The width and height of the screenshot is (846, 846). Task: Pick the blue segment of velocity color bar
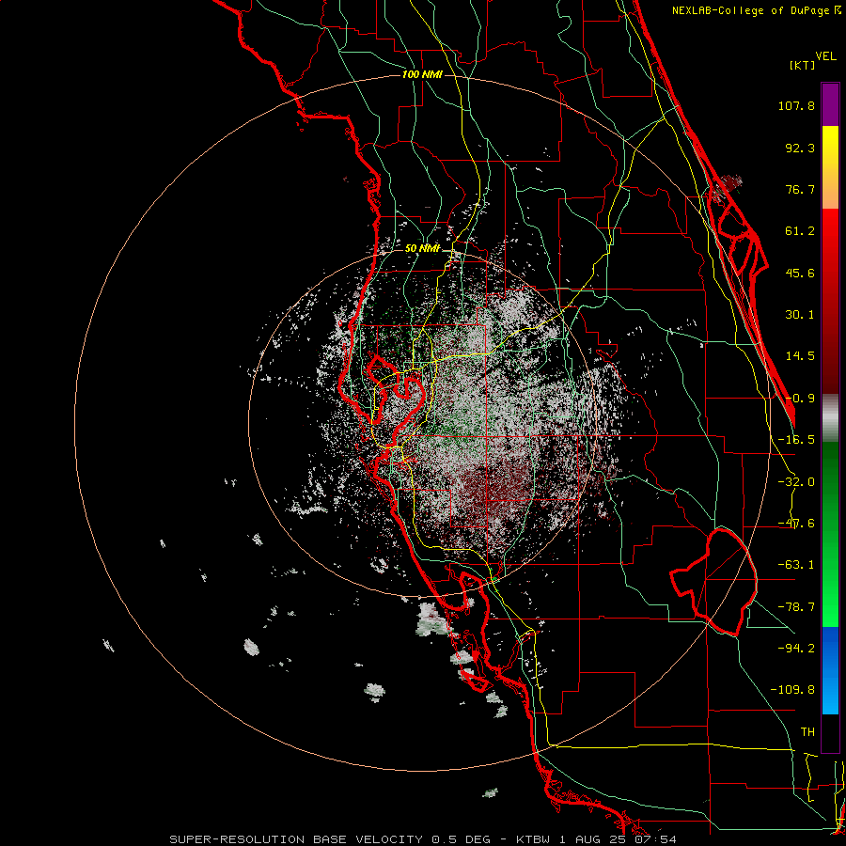click(830, 670)
